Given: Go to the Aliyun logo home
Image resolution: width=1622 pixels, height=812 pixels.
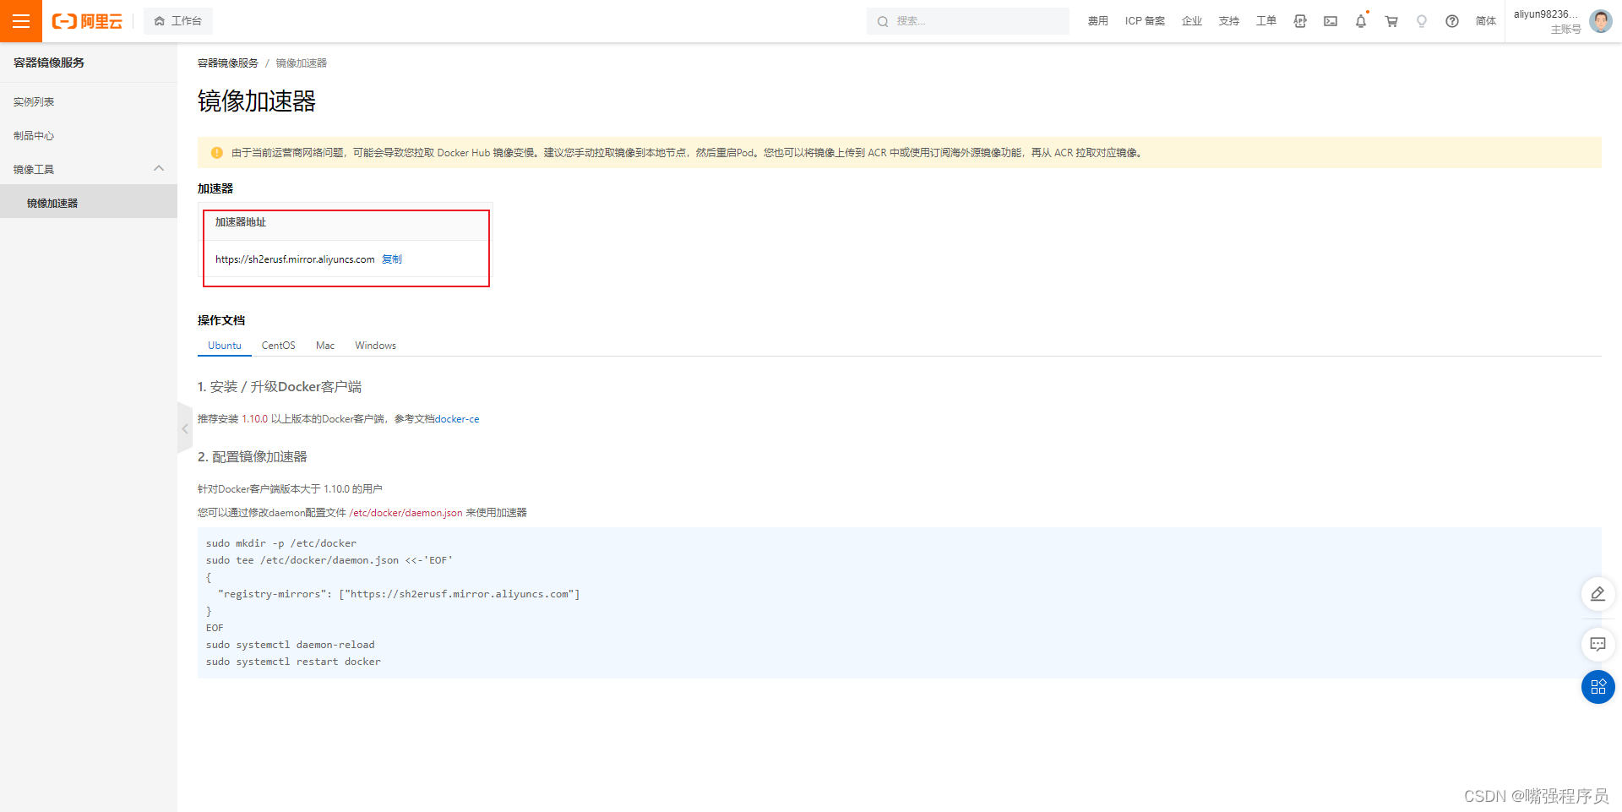Looking at the screenshot, I should pyautogui.click(x=87, y=21).
